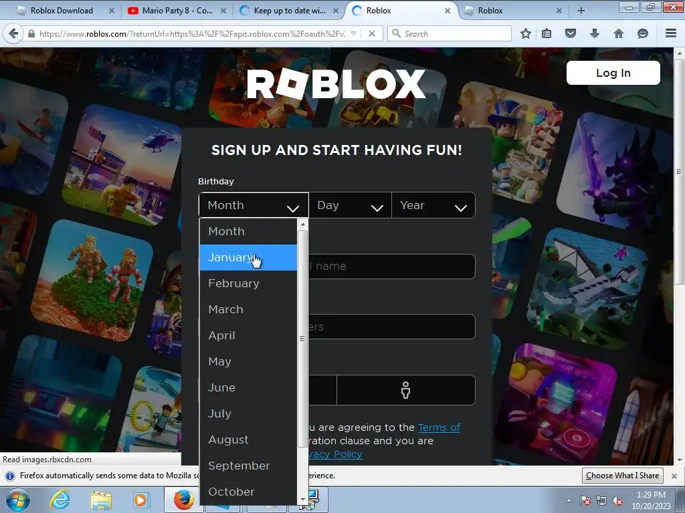Switch to Firefox on the taskbar
The image size is (685, 513).
(x=183, y=500)
